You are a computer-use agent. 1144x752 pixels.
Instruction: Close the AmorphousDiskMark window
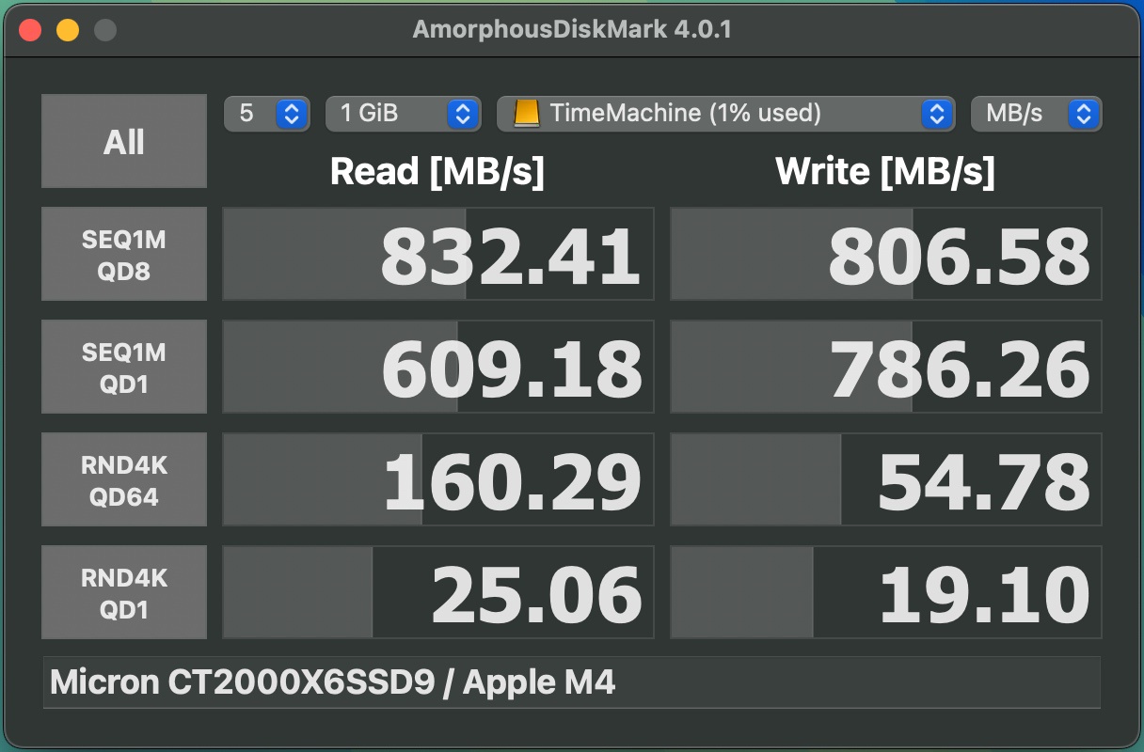30,30
